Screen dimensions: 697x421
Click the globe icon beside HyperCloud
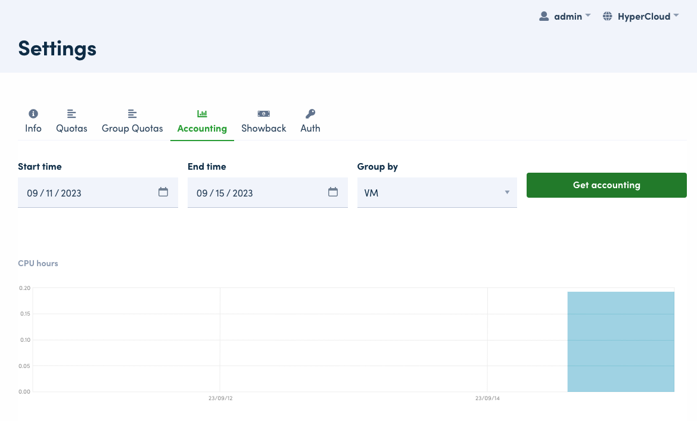click(x=608, y=17)
